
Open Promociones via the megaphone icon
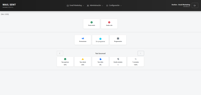[x=83, y=39]
